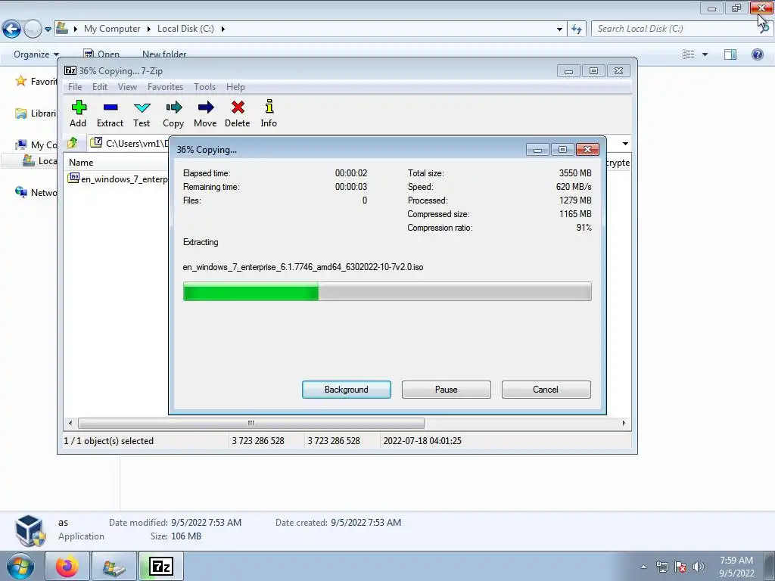Screen dimensions: 775x581
Task: Show hidden tray icons arrow
Action: pyautogui.click(x=643, y=567)
